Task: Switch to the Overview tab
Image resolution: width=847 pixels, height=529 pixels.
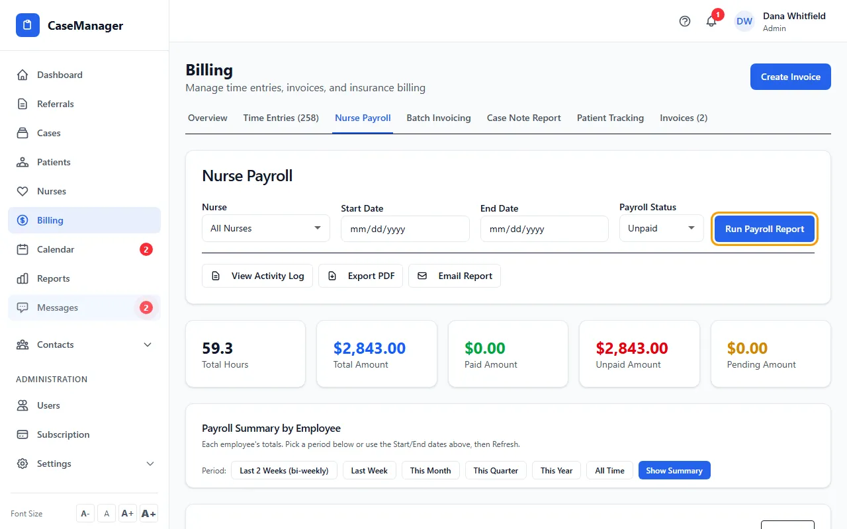Action: point(208,118)
